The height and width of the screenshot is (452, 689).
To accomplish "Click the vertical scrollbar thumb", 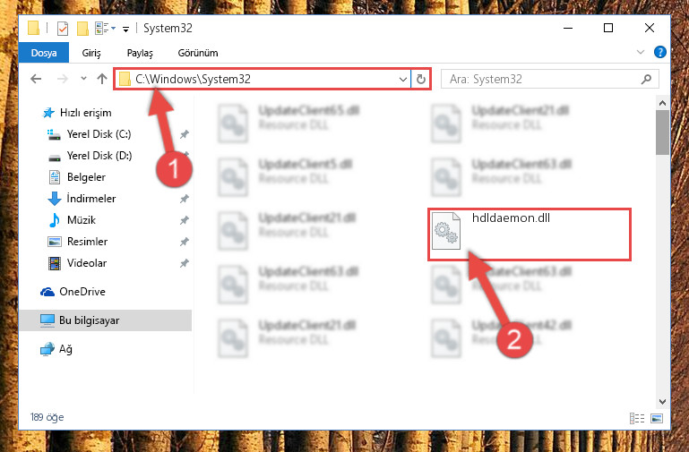I will coord(662,132).
